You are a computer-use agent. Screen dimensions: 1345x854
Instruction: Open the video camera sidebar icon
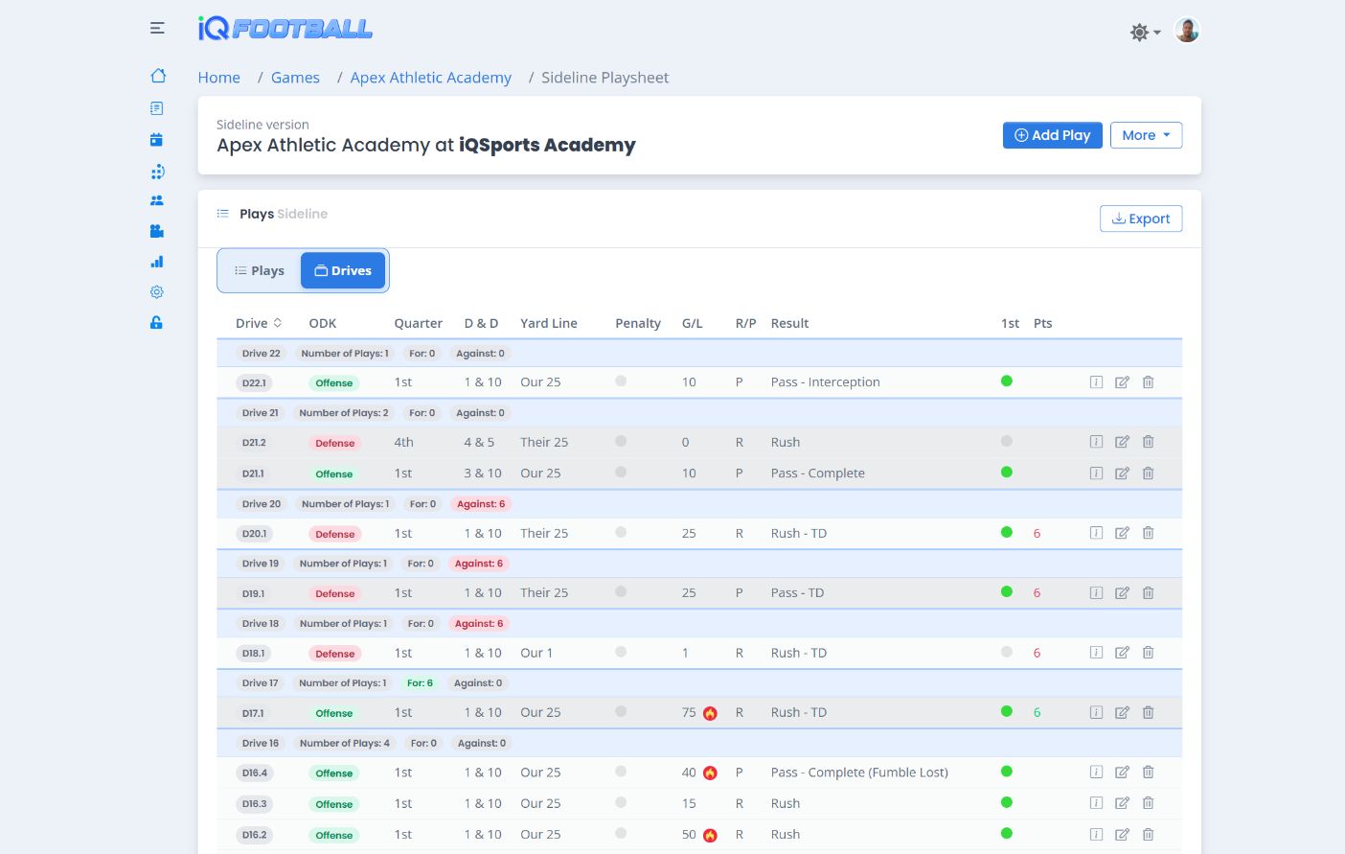click(157, 231)
